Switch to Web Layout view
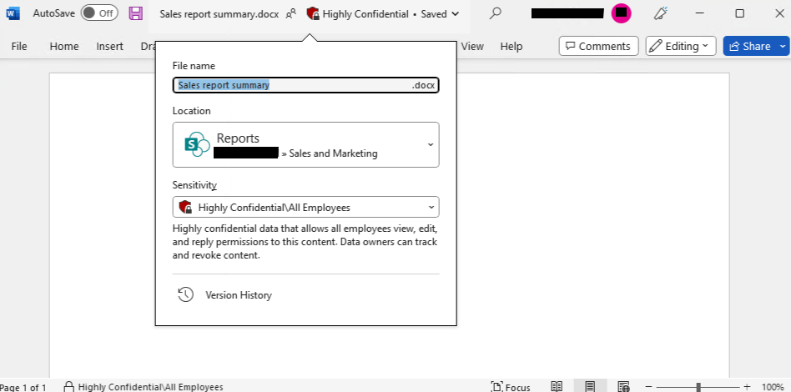 623,386
